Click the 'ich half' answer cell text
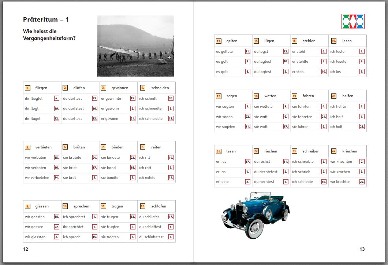The image size is (388, 265). coord(336,117)
